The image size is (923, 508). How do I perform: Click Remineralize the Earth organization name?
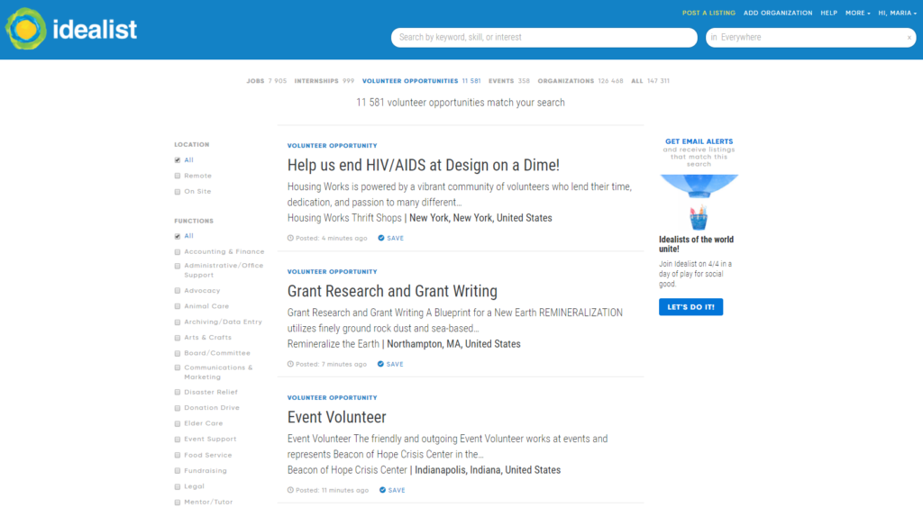click(x=334, y=344)
